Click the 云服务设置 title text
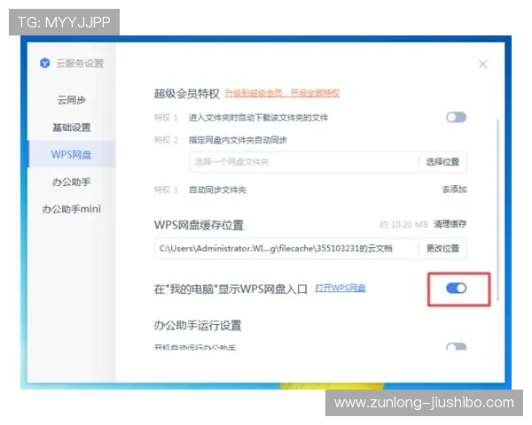532x425 pixels. pos(80,64)
